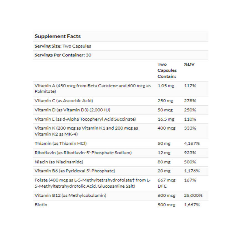Image resolution: width=238 pixels, height=238 pixels.
Task: Click the Two Capsules Contain column header
Action: pos(167,70)
